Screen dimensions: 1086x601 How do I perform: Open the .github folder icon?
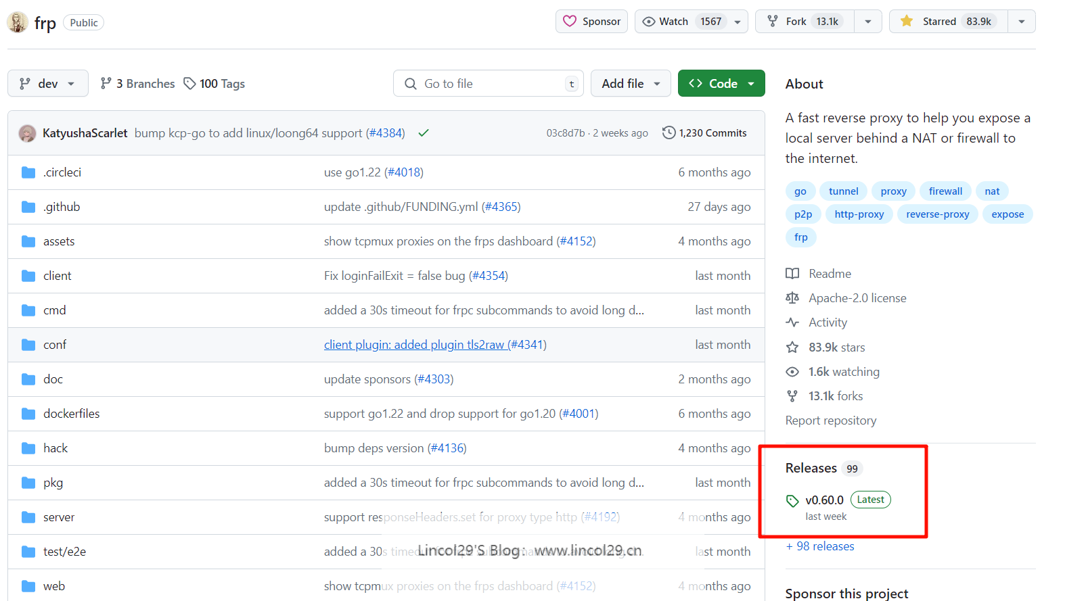(x=28, y=207)
